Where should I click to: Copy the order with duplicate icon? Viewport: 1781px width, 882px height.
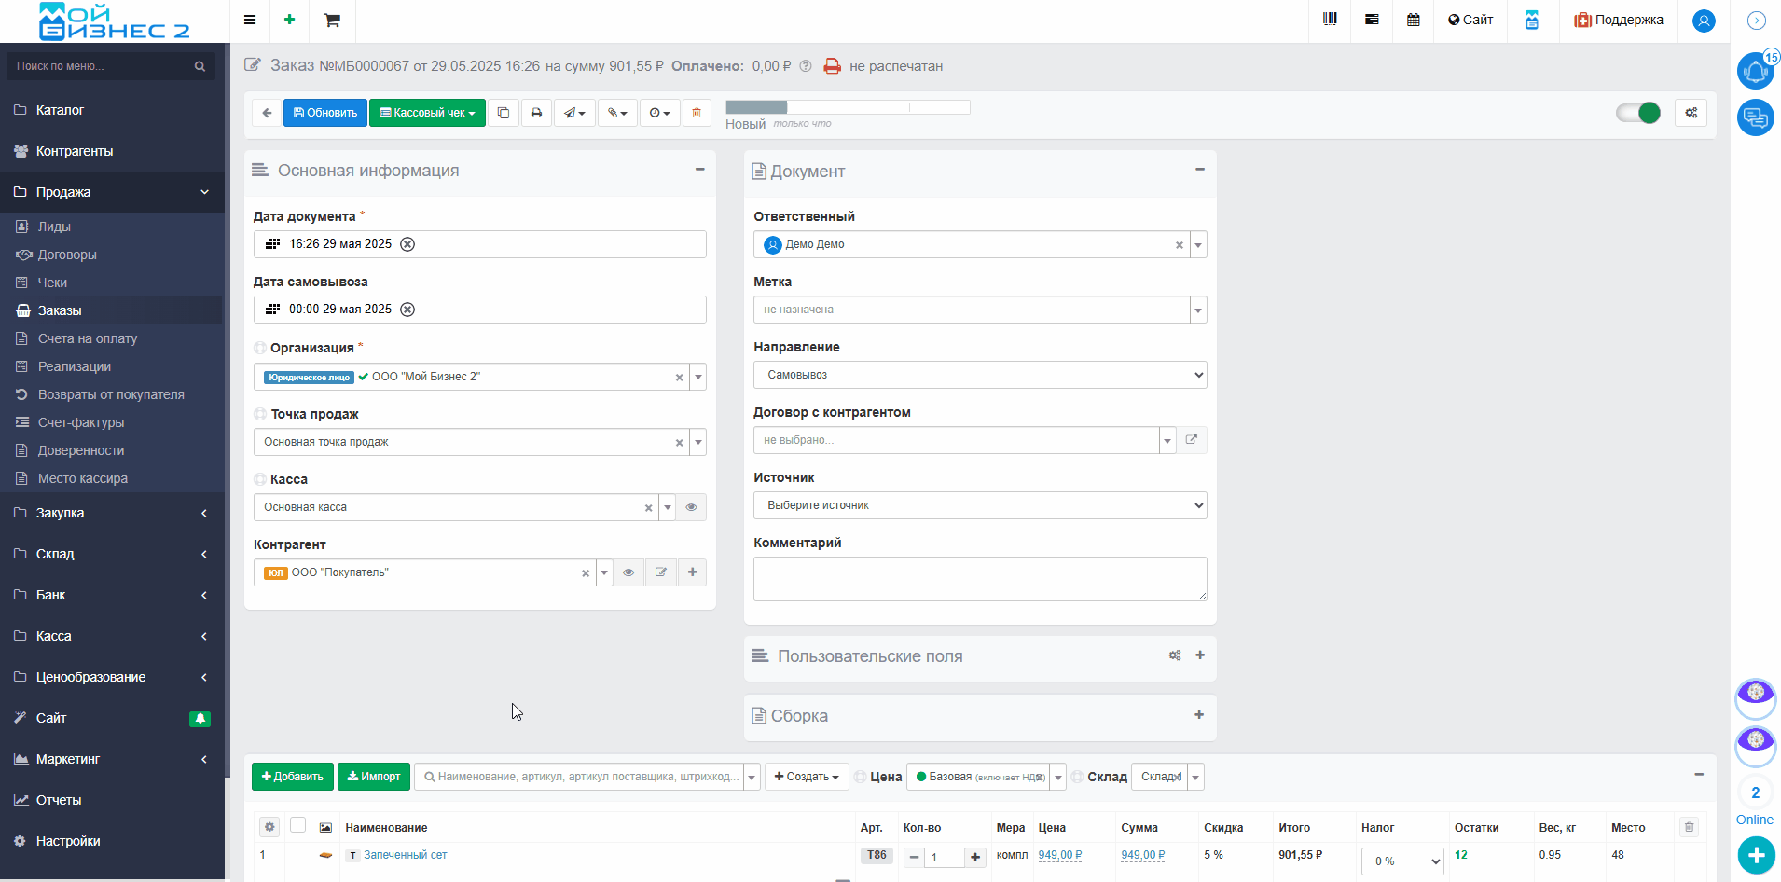coord(504,113)
